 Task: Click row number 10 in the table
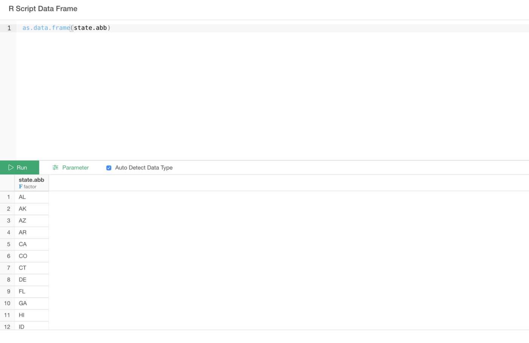[x=7, y=303]
